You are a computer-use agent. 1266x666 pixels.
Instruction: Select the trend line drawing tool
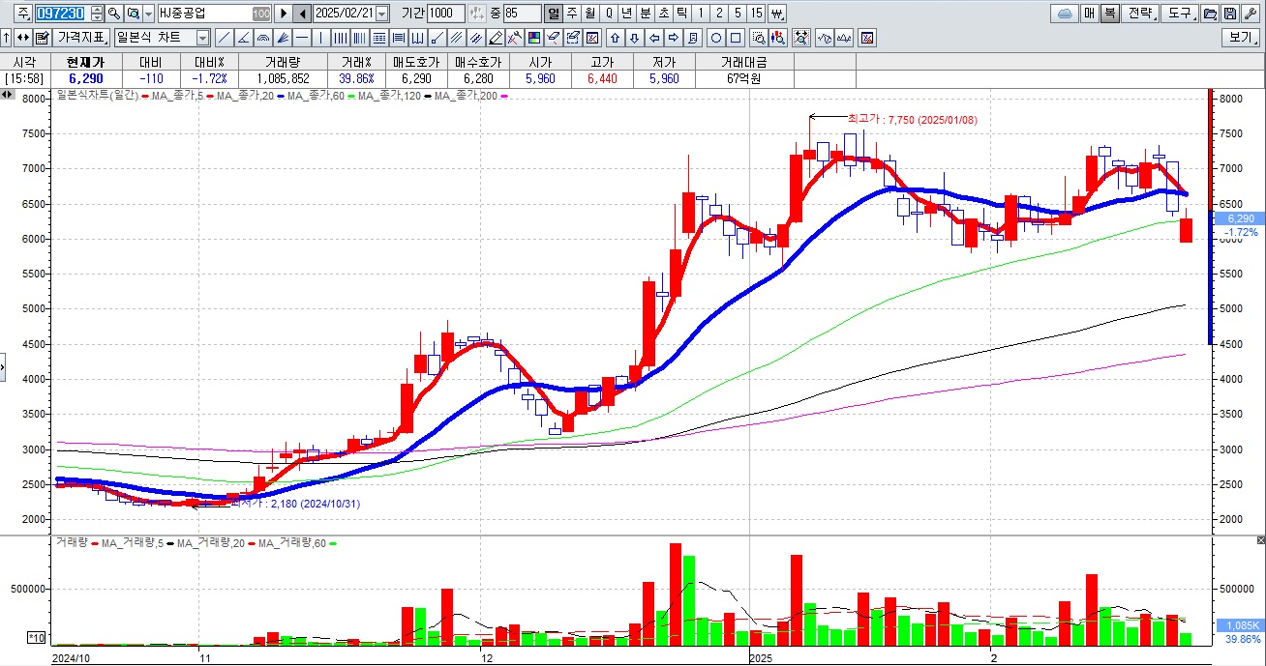(224, 38)
